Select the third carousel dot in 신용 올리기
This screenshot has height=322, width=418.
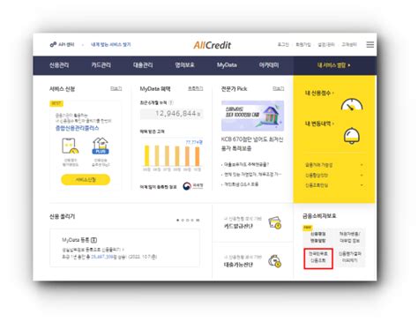(x=188, y=220)
